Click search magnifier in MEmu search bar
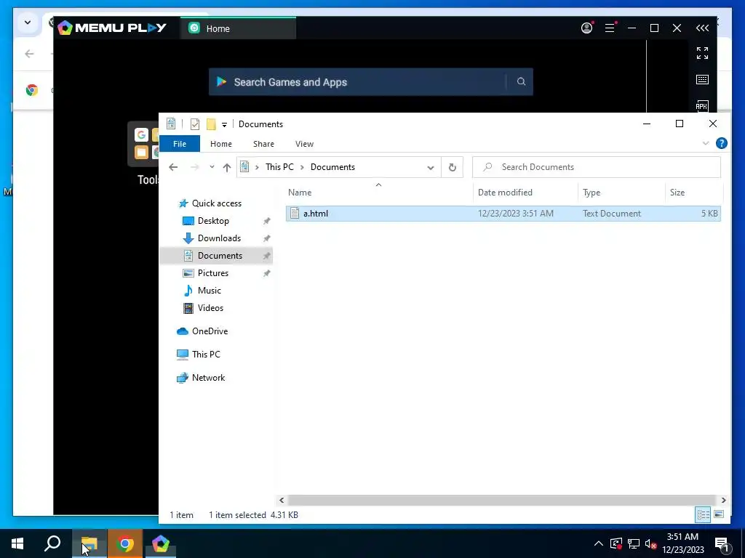Screen dimensions: 745x558 (521, 81)
